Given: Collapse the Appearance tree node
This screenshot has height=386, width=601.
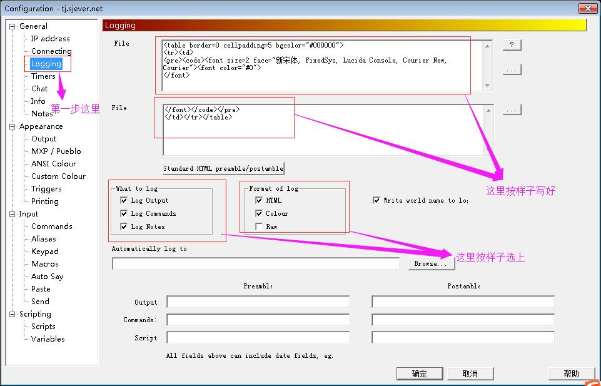Looking at the screenshot, I should point(13,126).
